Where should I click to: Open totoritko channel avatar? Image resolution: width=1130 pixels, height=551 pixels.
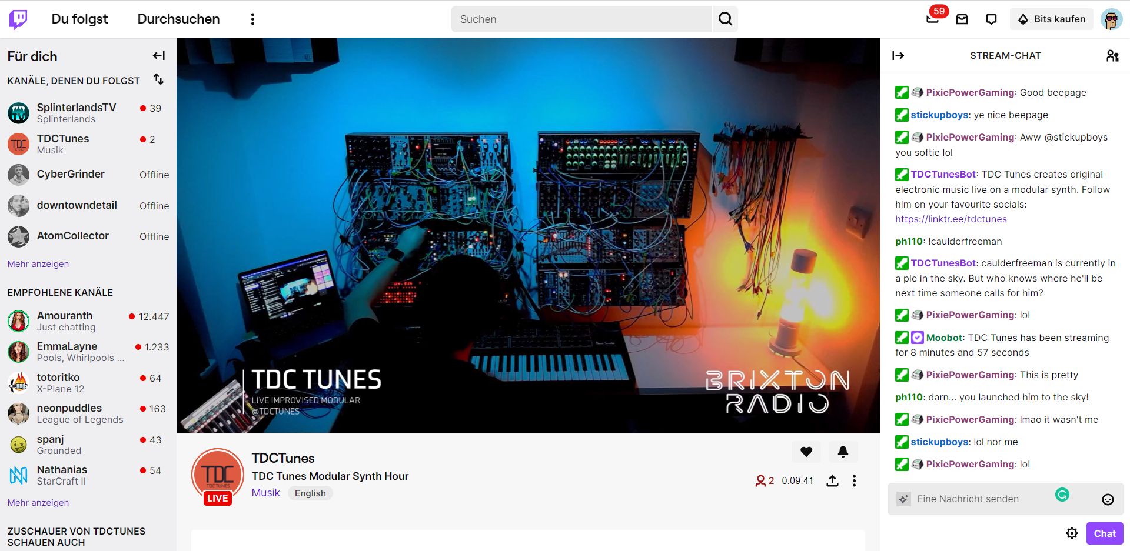point(18,383)
